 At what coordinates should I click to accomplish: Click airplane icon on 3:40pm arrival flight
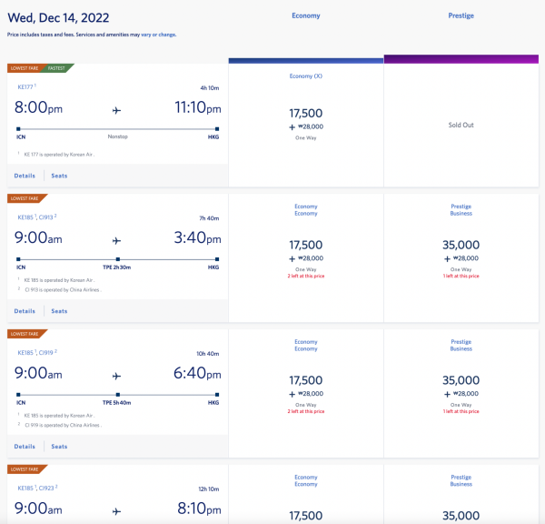coord(116,240)
